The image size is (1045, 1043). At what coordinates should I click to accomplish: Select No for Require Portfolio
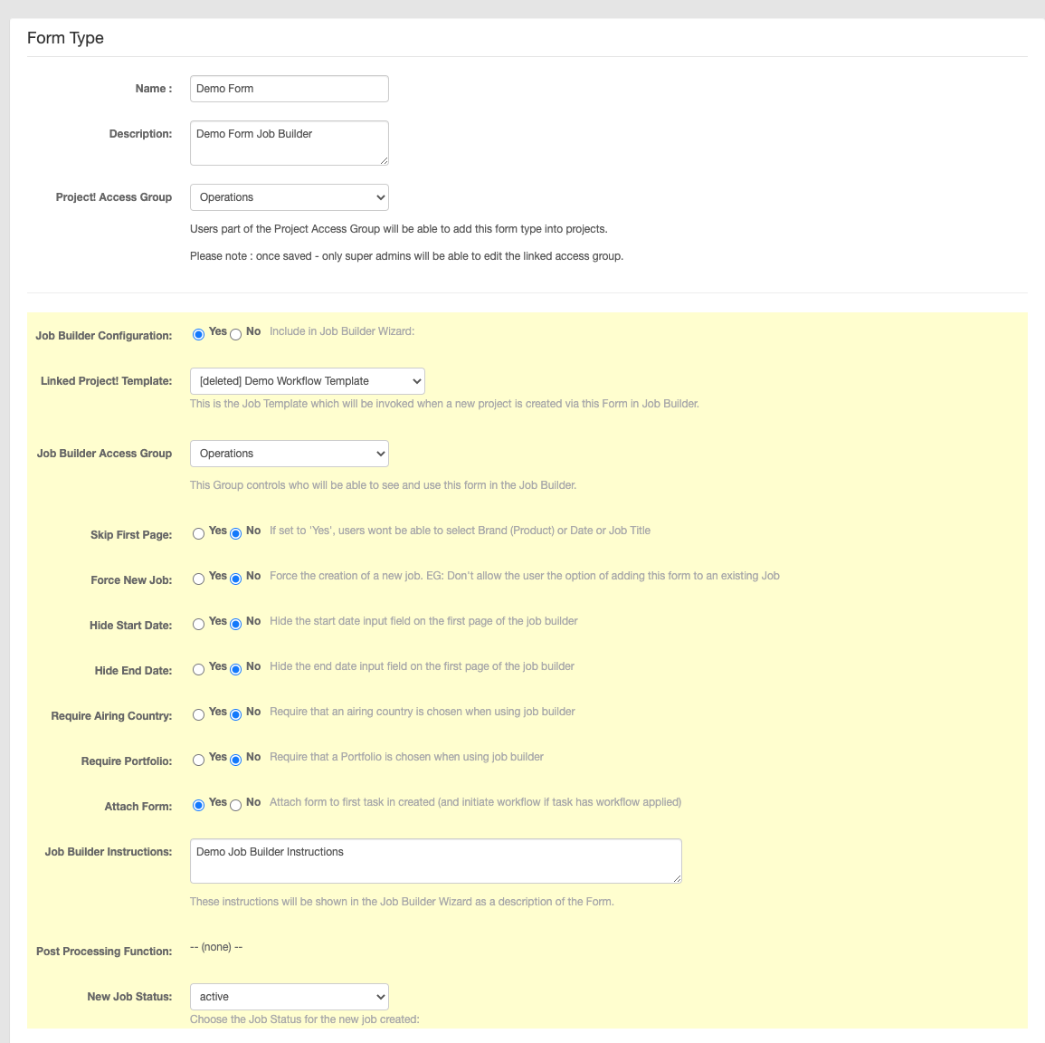tap(236, 761)
